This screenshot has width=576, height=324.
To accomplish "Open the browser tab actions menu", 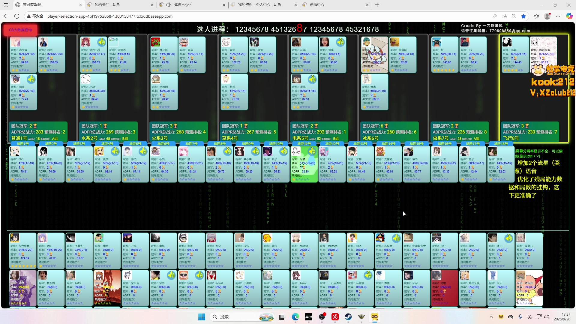I will coord(6,5).
